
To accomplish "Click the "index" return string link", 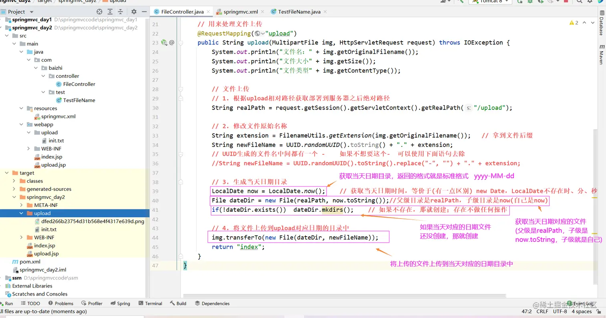I will point(248,247).
